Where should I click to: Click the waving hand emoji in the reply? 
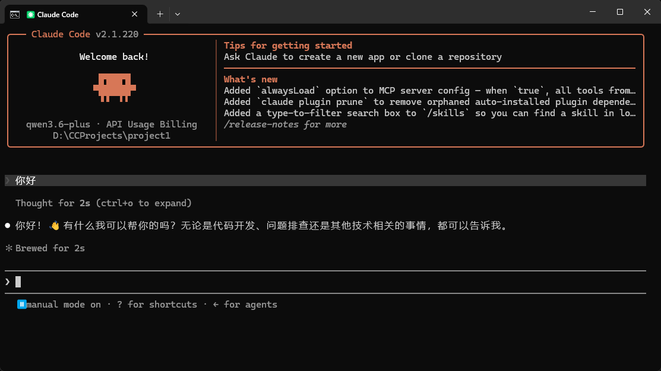tap(54, 226)
